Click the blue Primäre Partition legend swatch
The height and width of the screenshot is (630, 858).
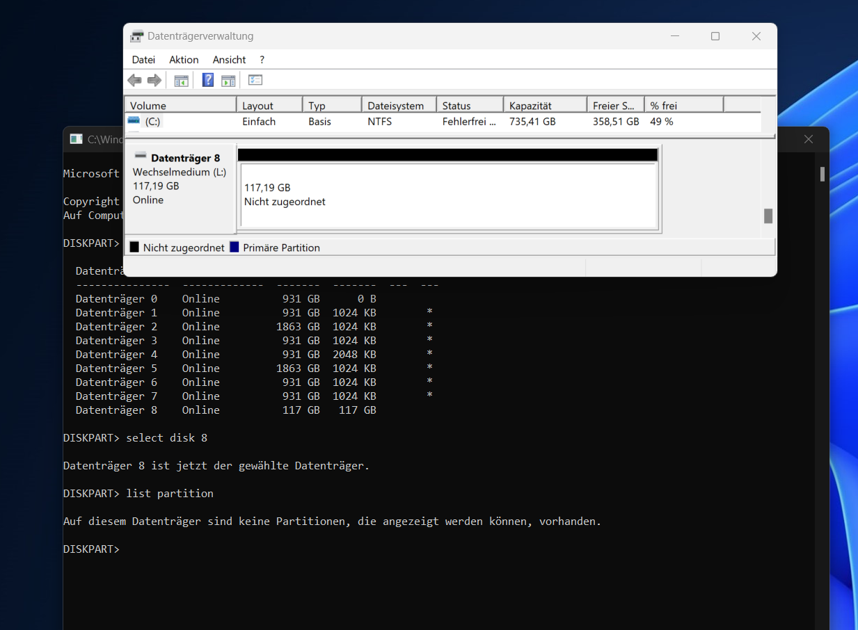click(234, 247)
